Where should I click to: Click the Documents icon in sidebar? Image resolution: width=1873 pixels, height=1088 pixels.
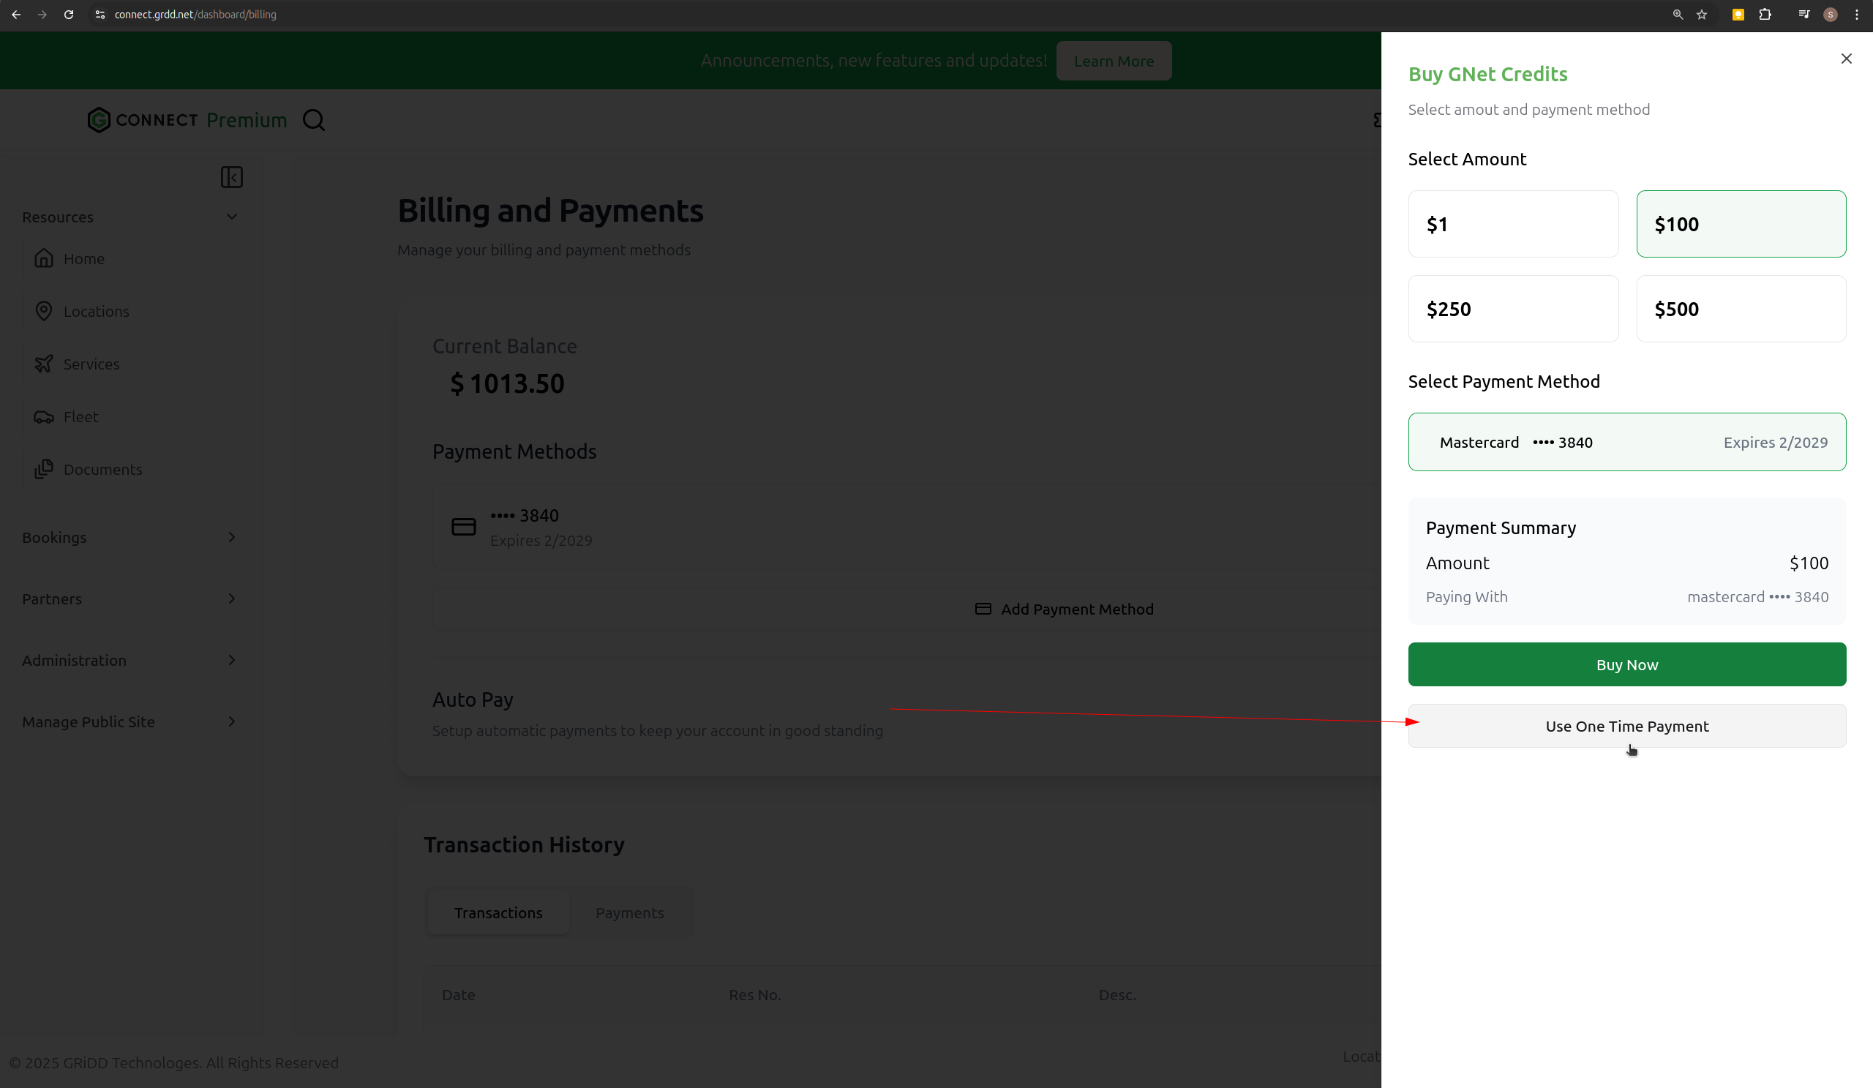coord(44,469)
